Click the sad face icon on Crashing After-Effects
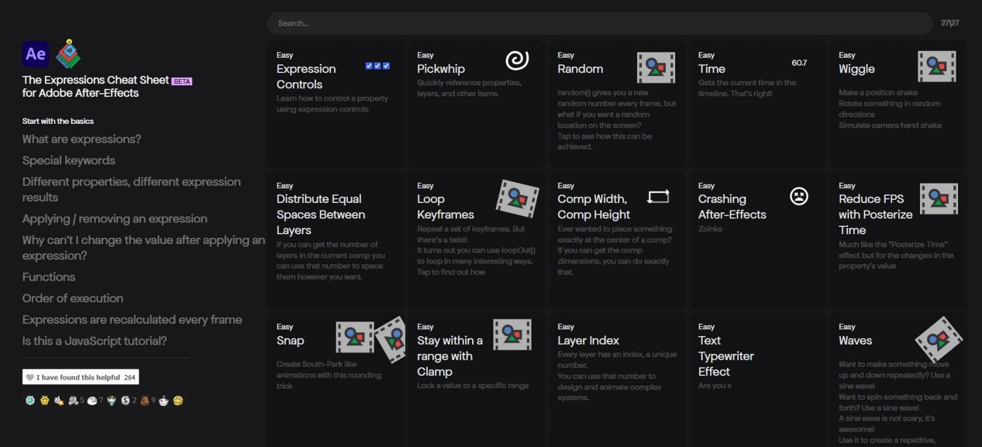Viewport: 982px width, 447px height. click(798, 196)
